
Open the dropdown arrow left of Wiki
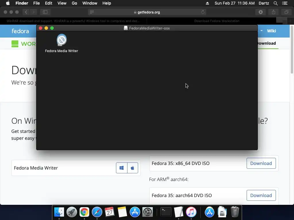[261, 30]
